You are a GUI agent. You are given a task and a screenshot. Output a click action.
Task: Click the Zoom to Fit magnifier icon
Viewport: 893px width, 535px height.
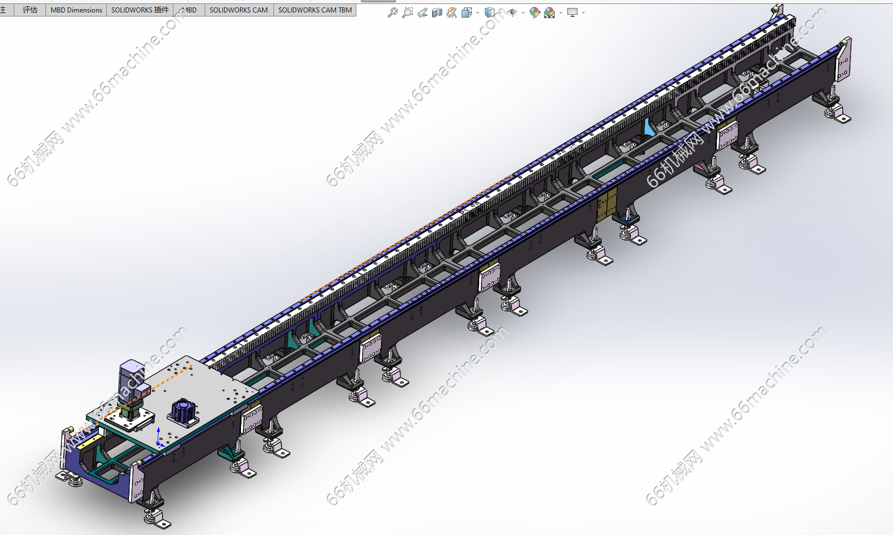click(x=392, y=13)
